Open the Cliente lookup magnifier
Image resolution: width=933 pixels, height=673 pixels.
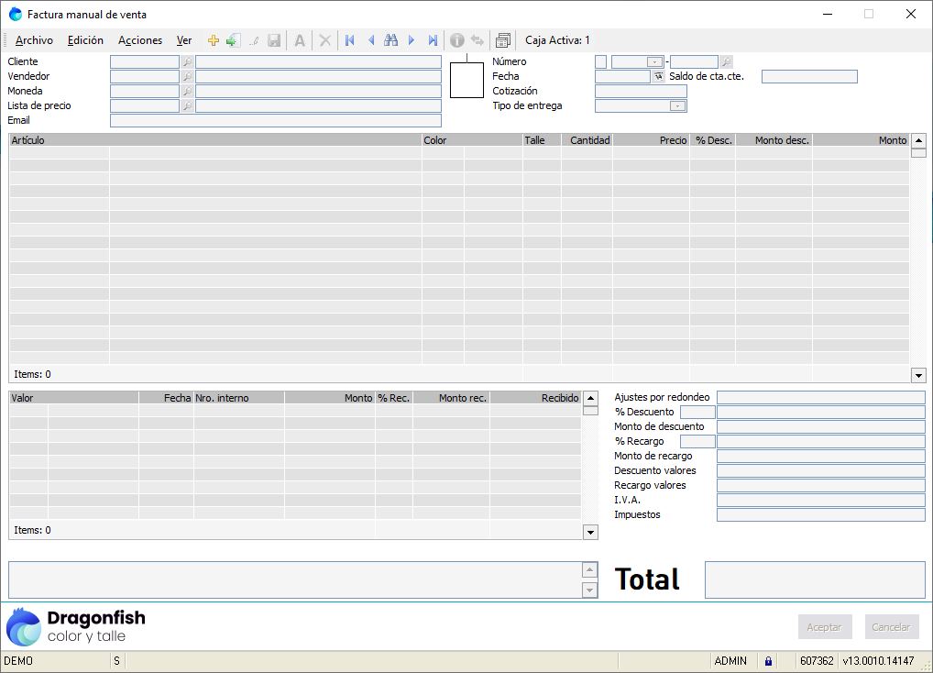[188, 61]
